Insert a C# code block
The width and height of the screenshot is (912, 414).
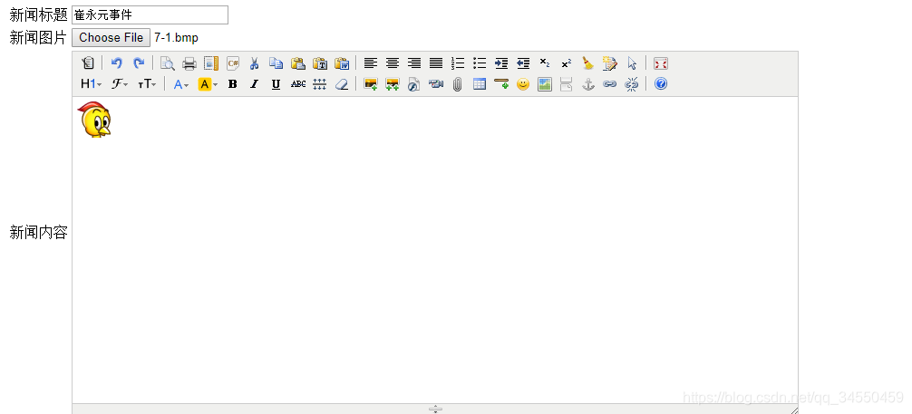(x=233, y=63)
